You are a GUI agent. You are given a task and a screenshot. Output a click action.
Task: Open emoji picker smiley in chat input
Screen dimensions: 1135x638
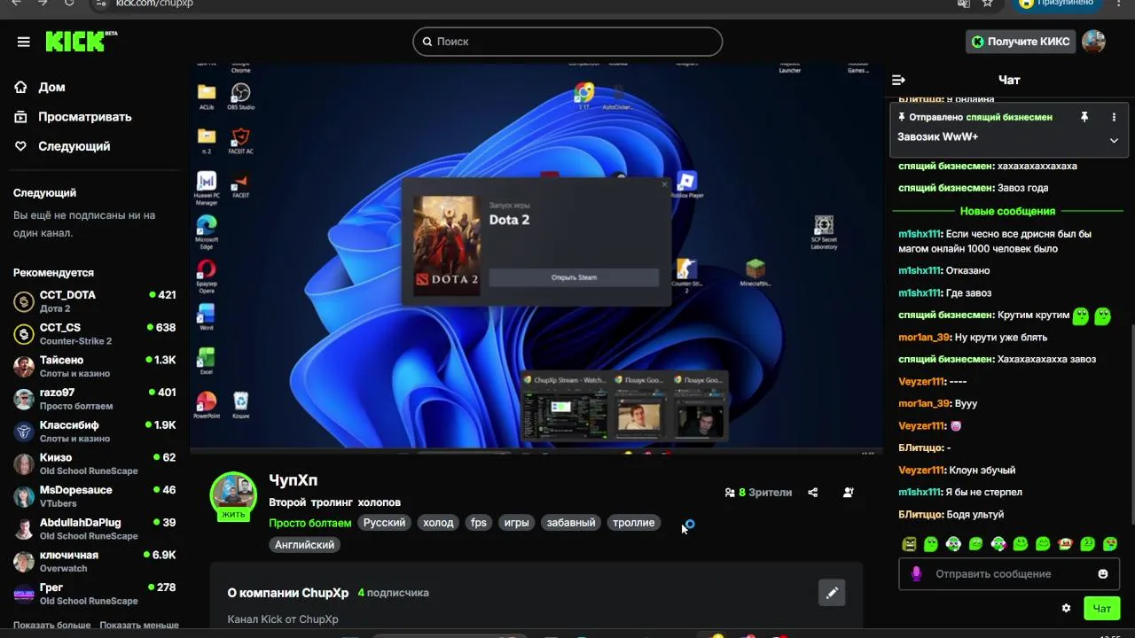pos(1103,574)
